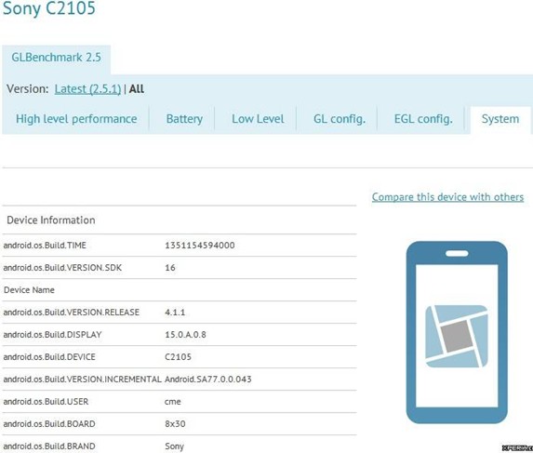533x453 pixels.
Task: Select release version value 4.1.1
Action: pyautogui.click(x=175, y=312)
